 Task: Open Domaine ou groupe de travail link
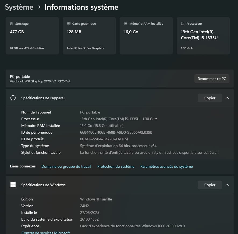(x=66, y=166)
